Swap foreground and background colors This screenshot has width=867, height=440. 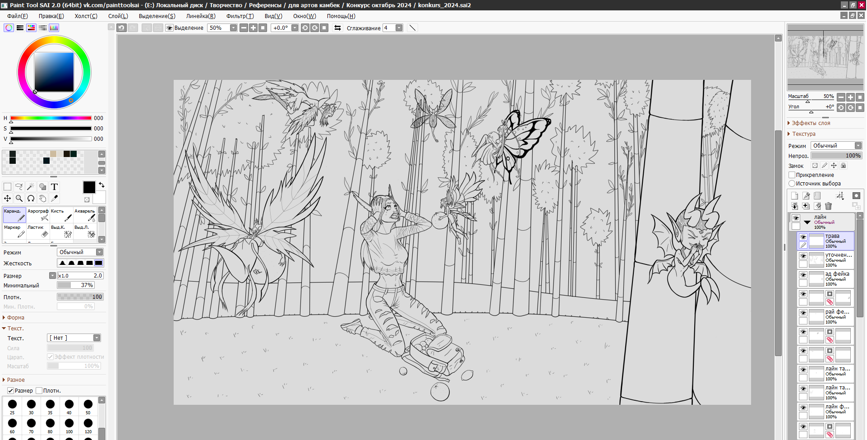[101, 185]
